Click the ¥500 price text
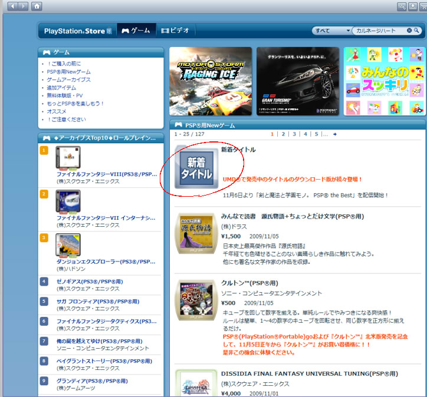Screen dimensions: 427x397 point(228,303)
